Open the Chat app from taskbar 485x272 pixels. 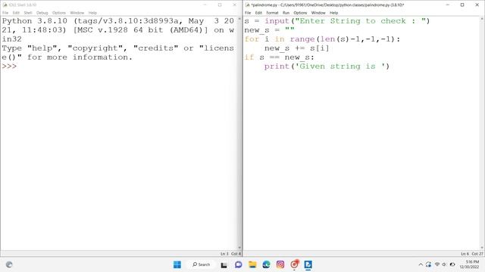(x=238, y=264)
